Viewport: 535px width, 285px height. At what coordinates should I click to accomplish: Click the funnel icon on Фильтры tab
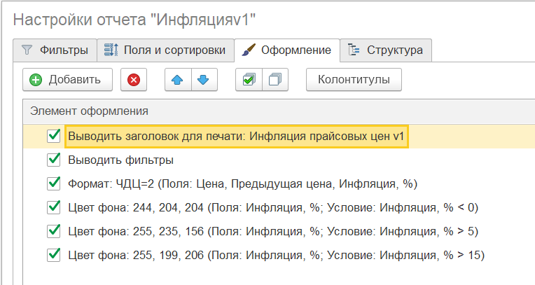coord(27,50)
